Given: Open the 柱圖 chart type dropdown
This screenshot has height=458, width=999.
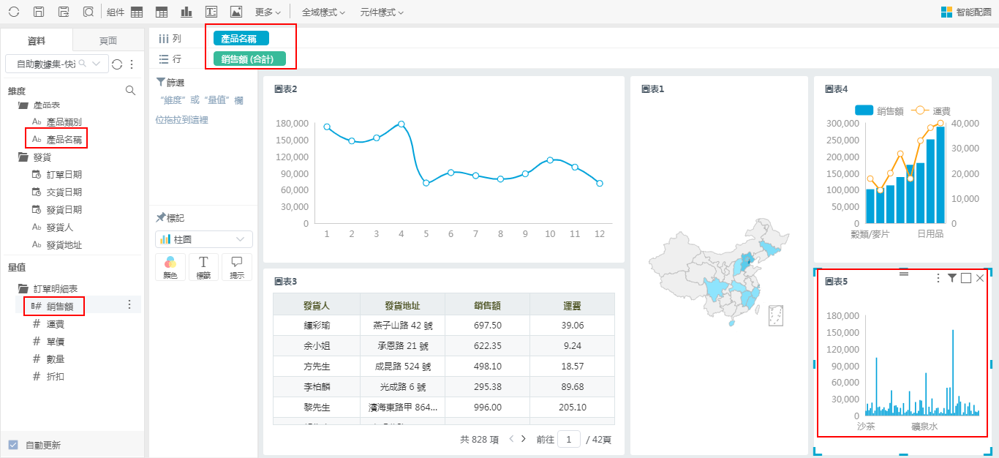Looking at the screenshot, I should [204, 239].
